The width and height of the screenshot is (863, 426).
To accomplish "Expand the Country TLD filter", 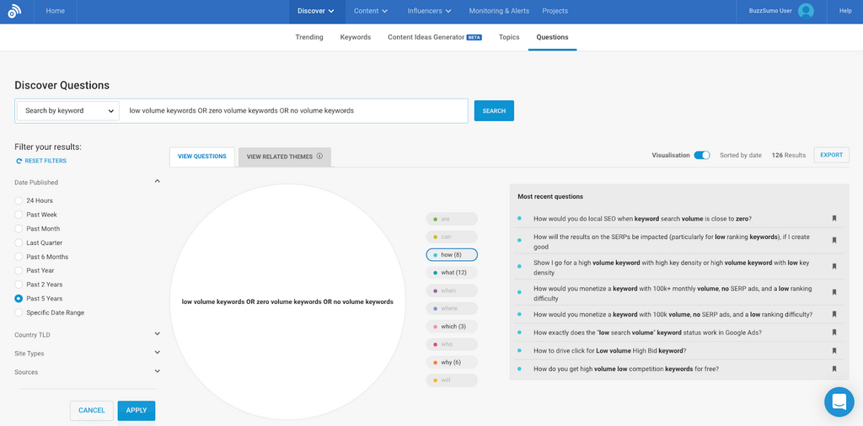I will [x=157, y=334].
